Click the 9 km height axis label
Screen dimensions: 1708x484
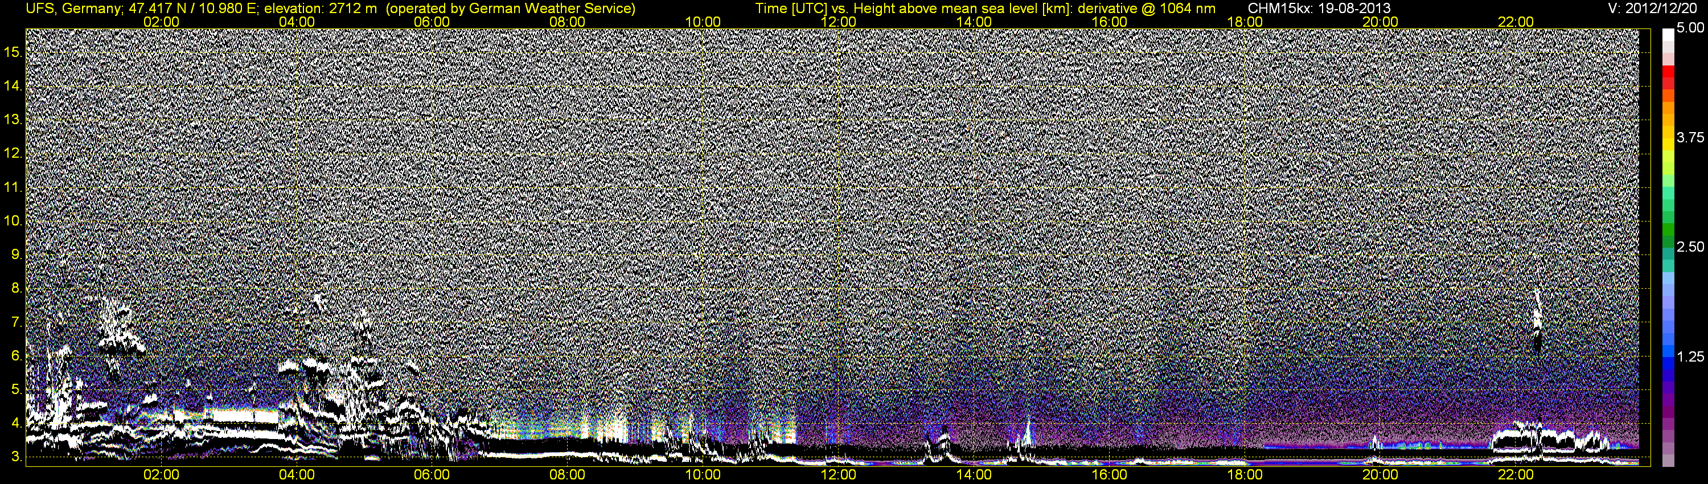(x=16, y=255)
